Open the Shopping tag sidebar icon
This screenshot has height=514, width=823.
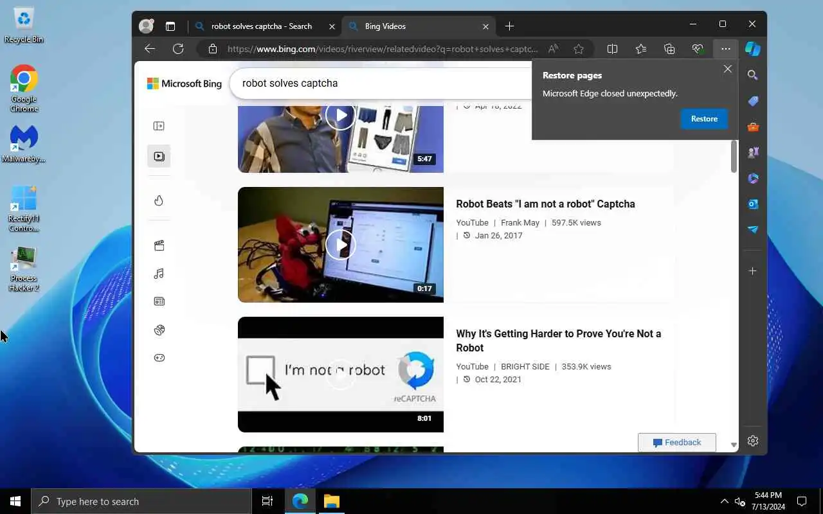tap(753, 101)
